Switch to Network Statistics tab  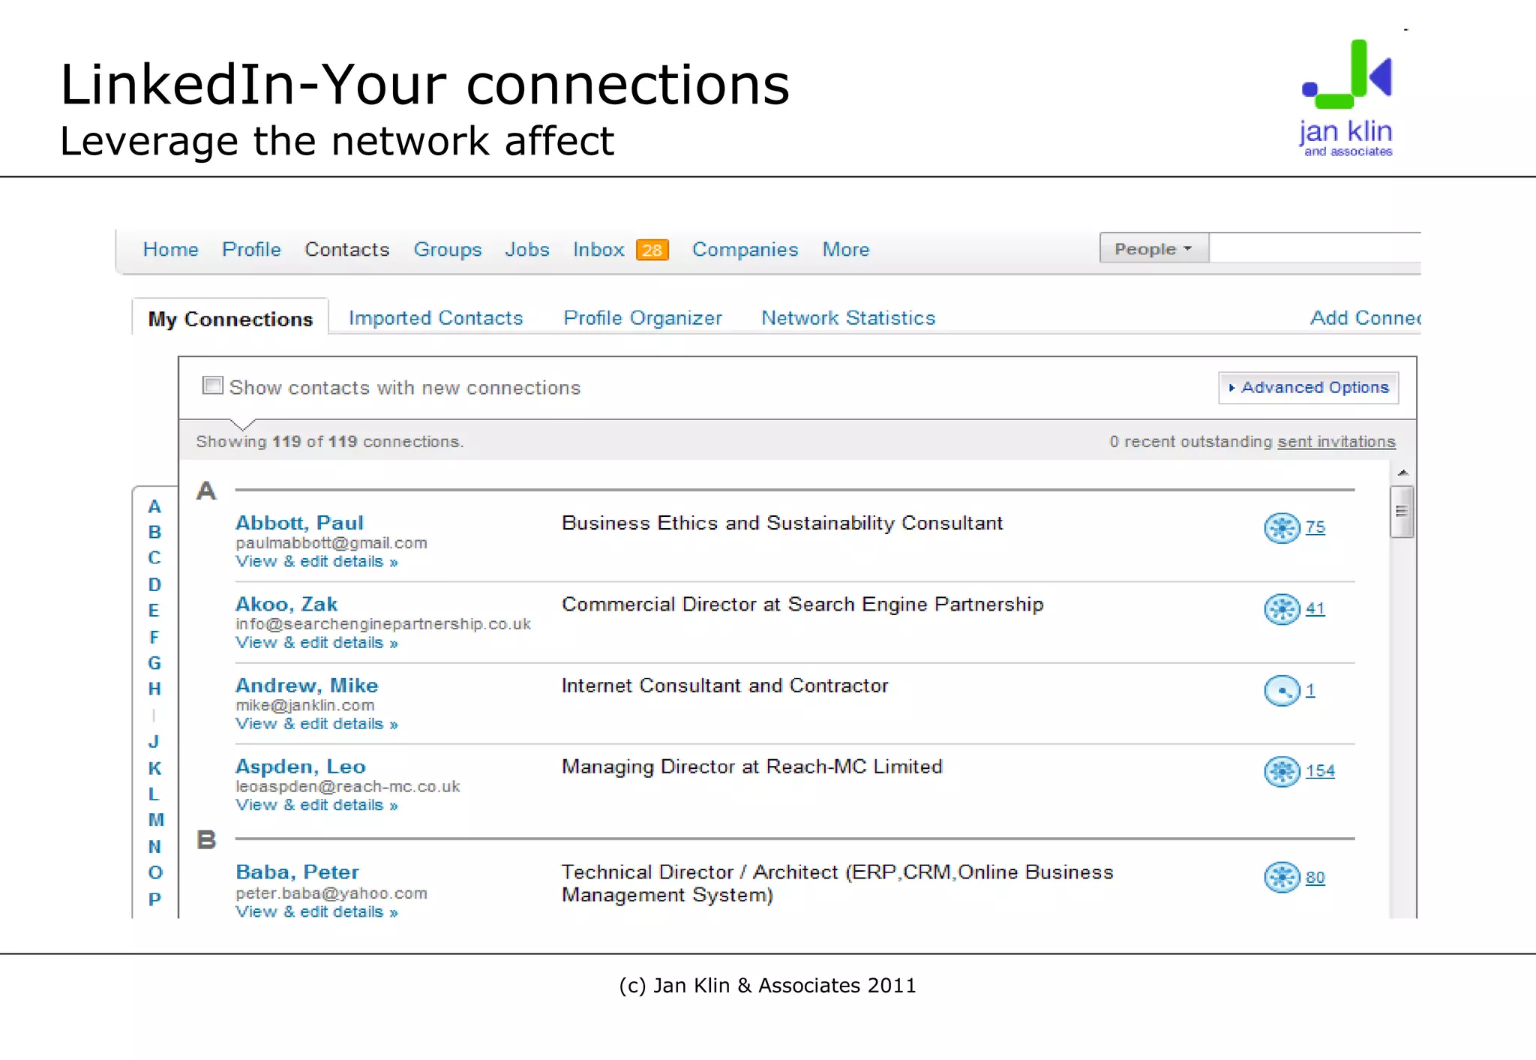coord(848,318)
